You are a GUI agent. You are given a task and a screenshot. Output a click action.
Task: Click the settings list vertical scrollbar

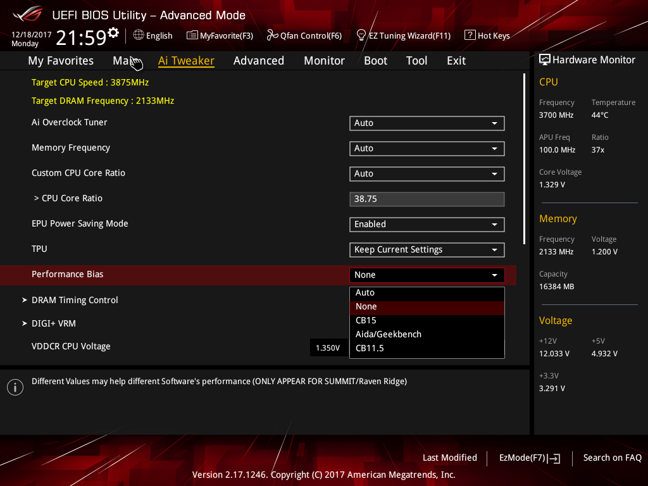524,159
